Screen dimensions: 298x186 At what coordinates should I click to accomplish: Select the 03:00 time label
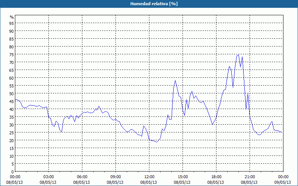(49, 177)
